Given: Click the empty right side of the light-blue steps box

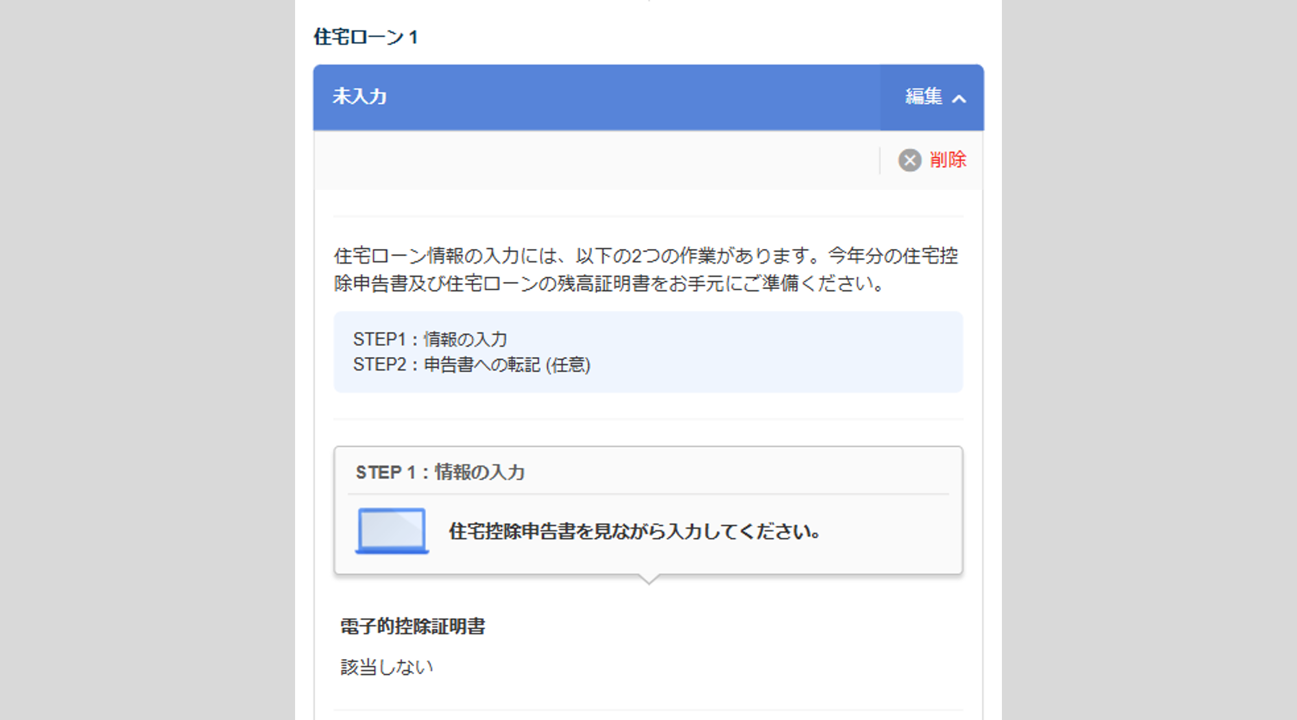Looking at the screenshot, I should click(811, 352).
